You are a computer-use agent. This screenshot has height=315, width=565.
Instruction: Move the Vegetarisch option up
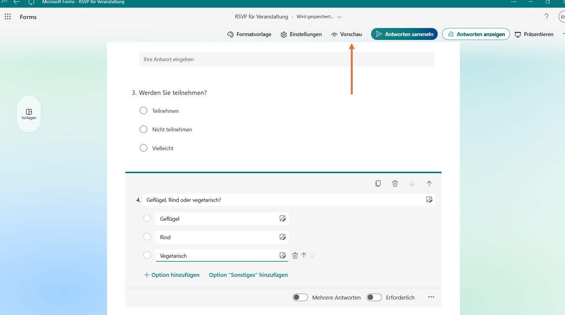pos(304,255)
